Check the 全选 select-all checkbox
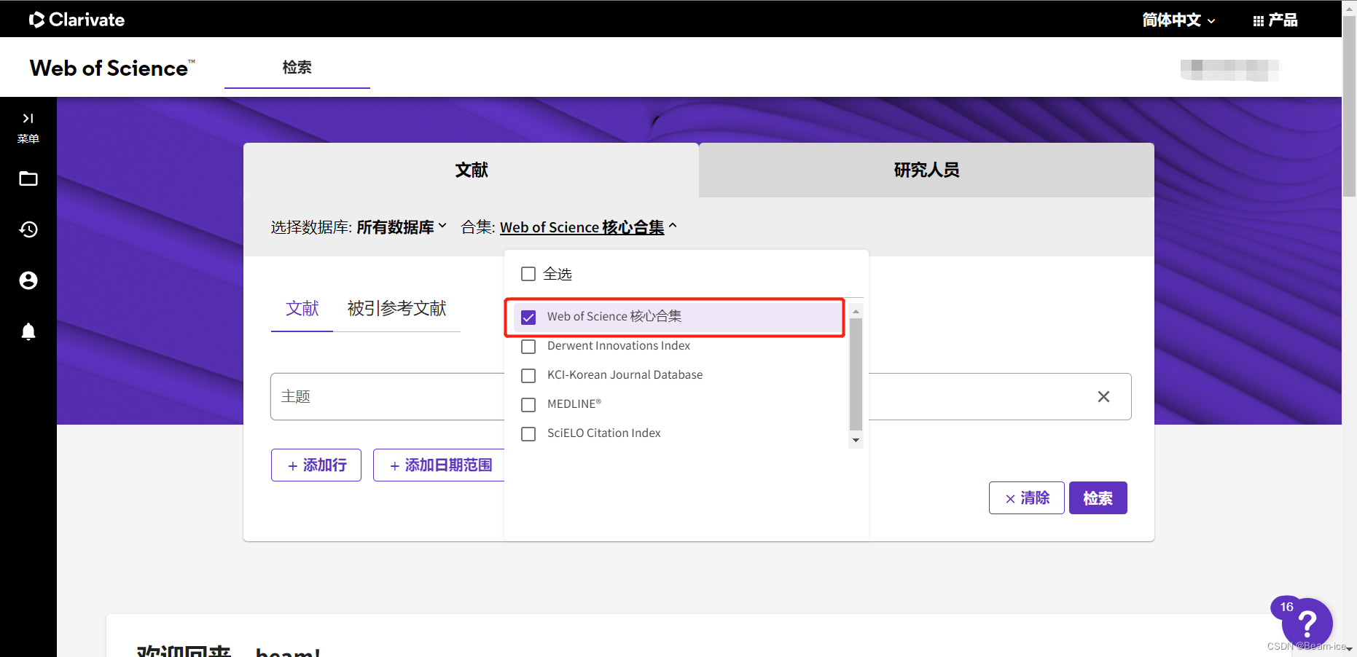The image size is (1357, 657). (x=528, y=274)
